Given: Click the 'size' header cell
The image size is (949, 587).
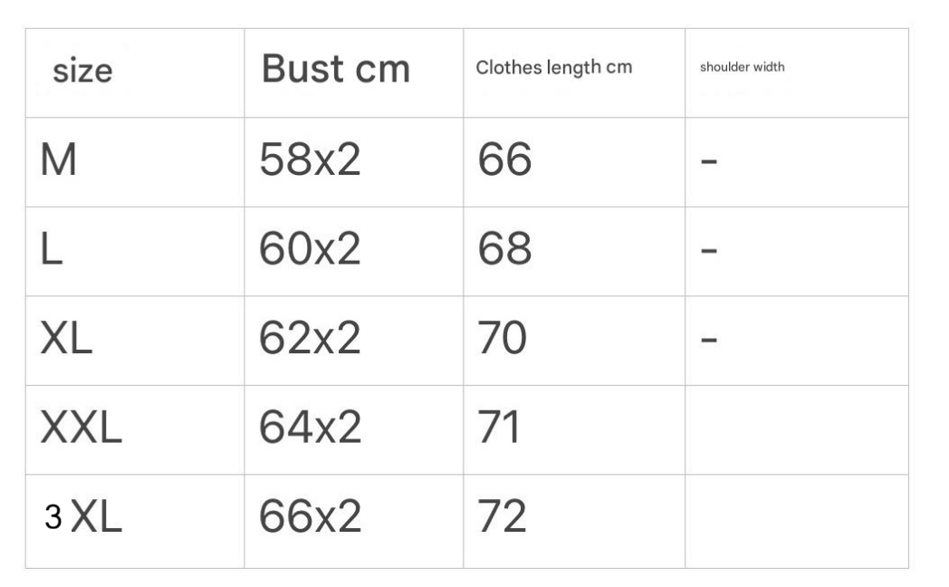Looking at the screenshot, I should (x=82, y=71).
